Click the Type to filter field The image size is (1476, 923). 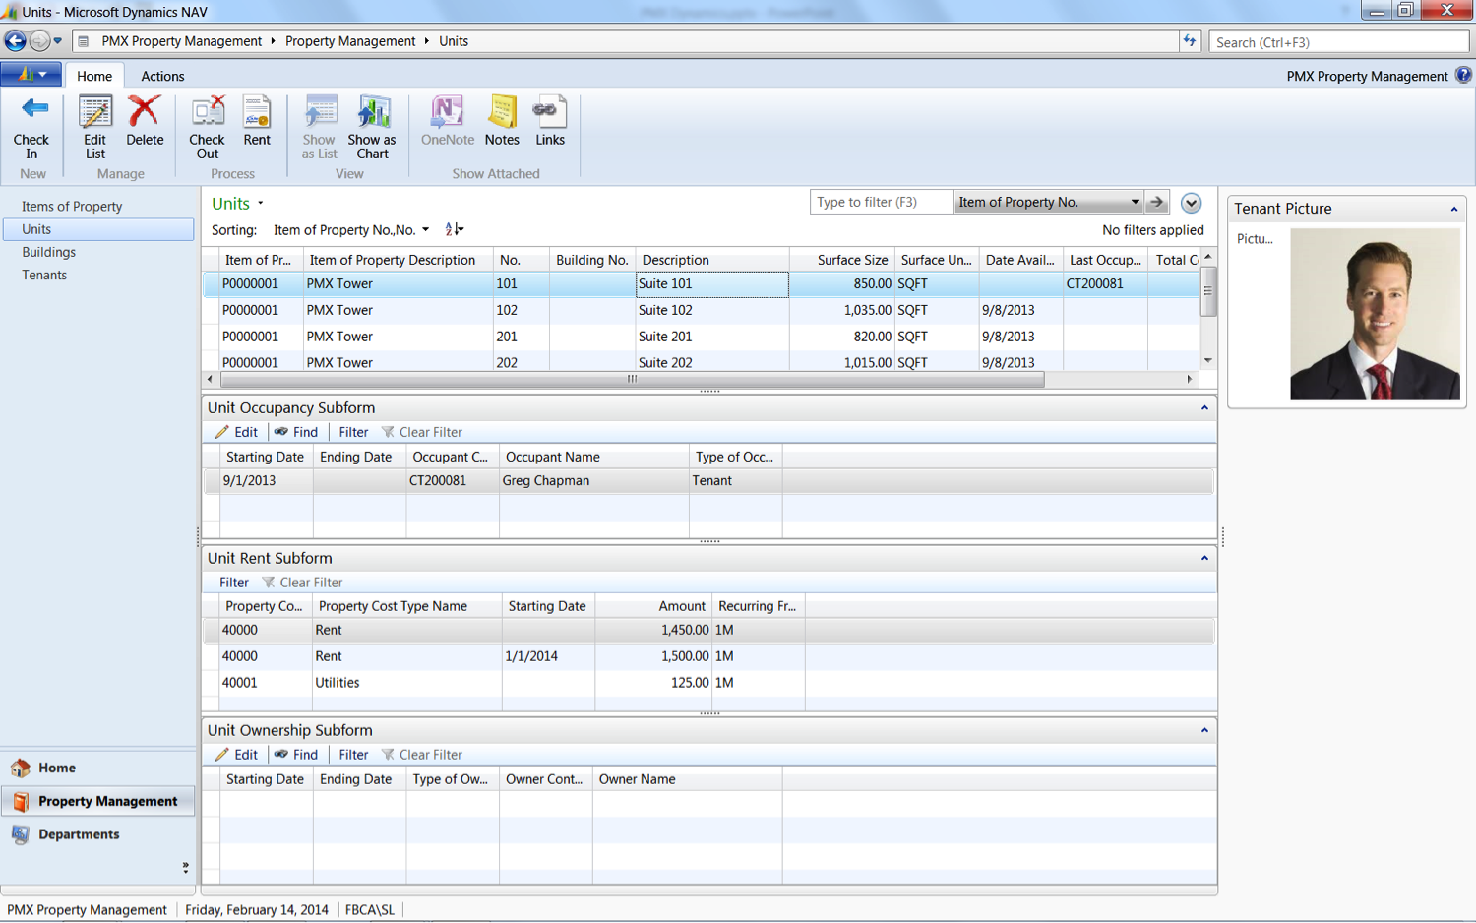click(x=879, y=202)
